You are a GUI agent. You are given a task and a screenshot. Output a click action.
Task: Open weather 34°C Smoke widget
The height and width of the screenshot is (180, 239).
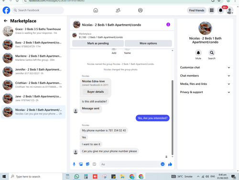point(182,177)
